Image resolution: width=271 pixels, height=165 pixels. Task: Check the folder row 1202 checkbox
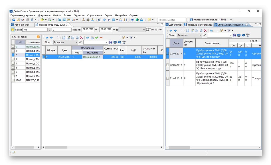13,80
